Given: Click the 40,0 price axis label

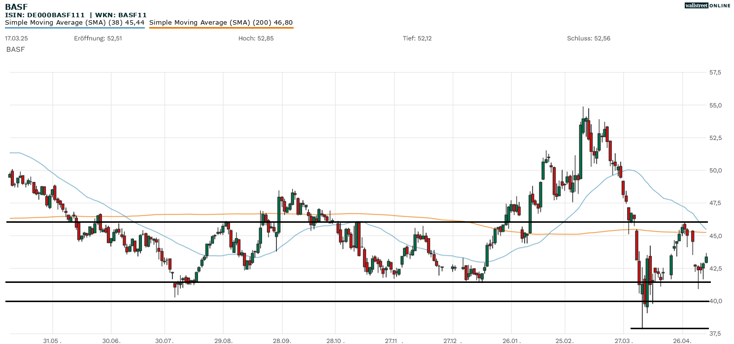Looking at the screenshot, I should (715, 301).
